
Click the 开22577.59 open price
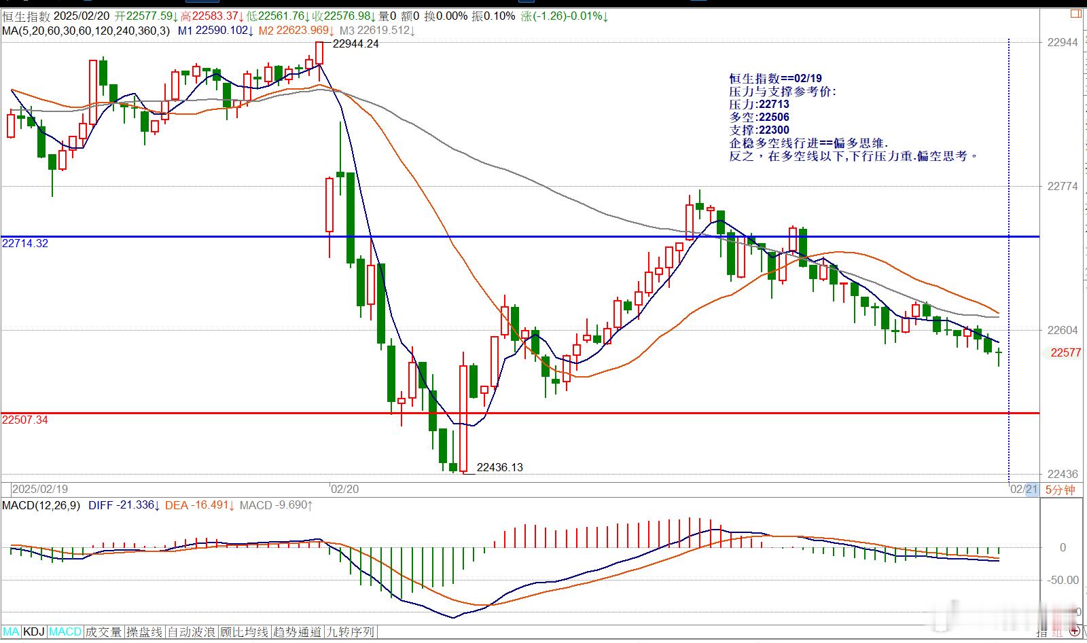point(147,16)
